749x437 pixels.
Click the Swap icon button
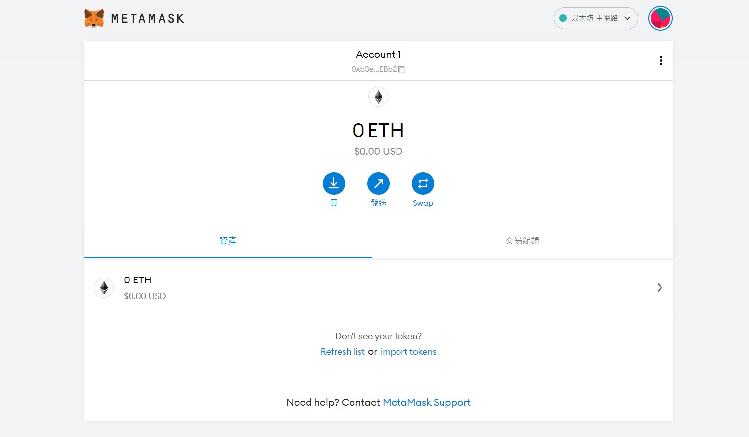tap(423, 184)
